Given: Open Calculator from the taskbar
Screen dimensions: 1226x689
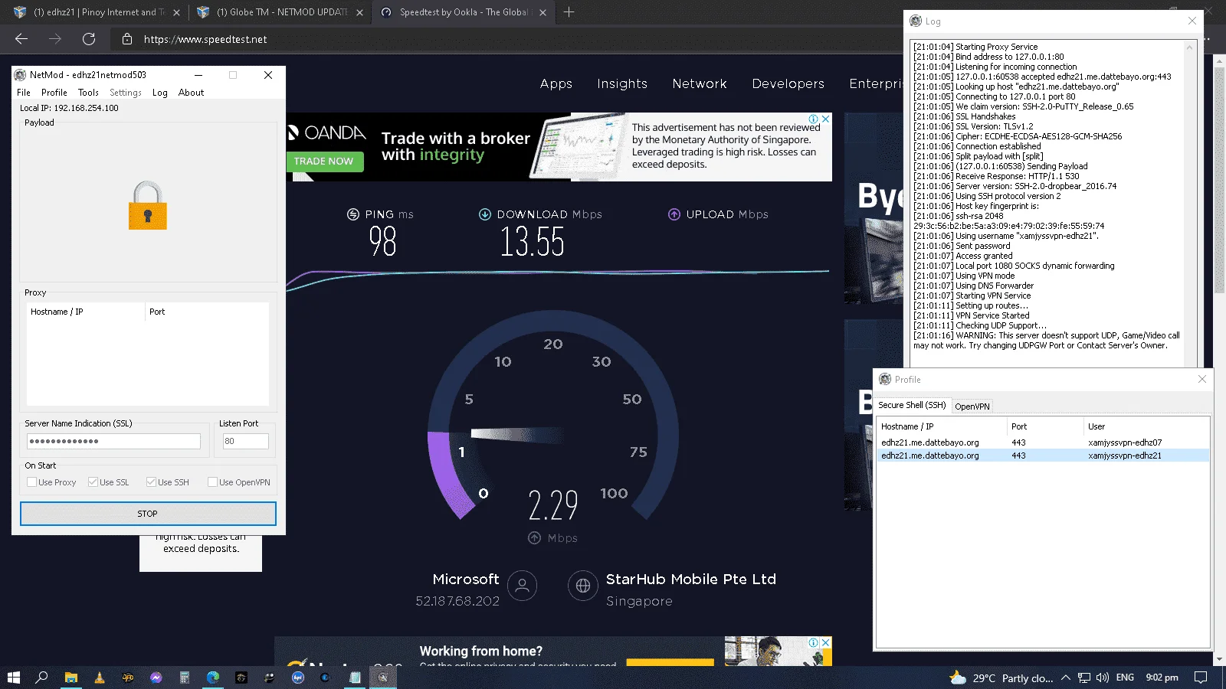Looking at the screenshot, I should tap(185, 678).
